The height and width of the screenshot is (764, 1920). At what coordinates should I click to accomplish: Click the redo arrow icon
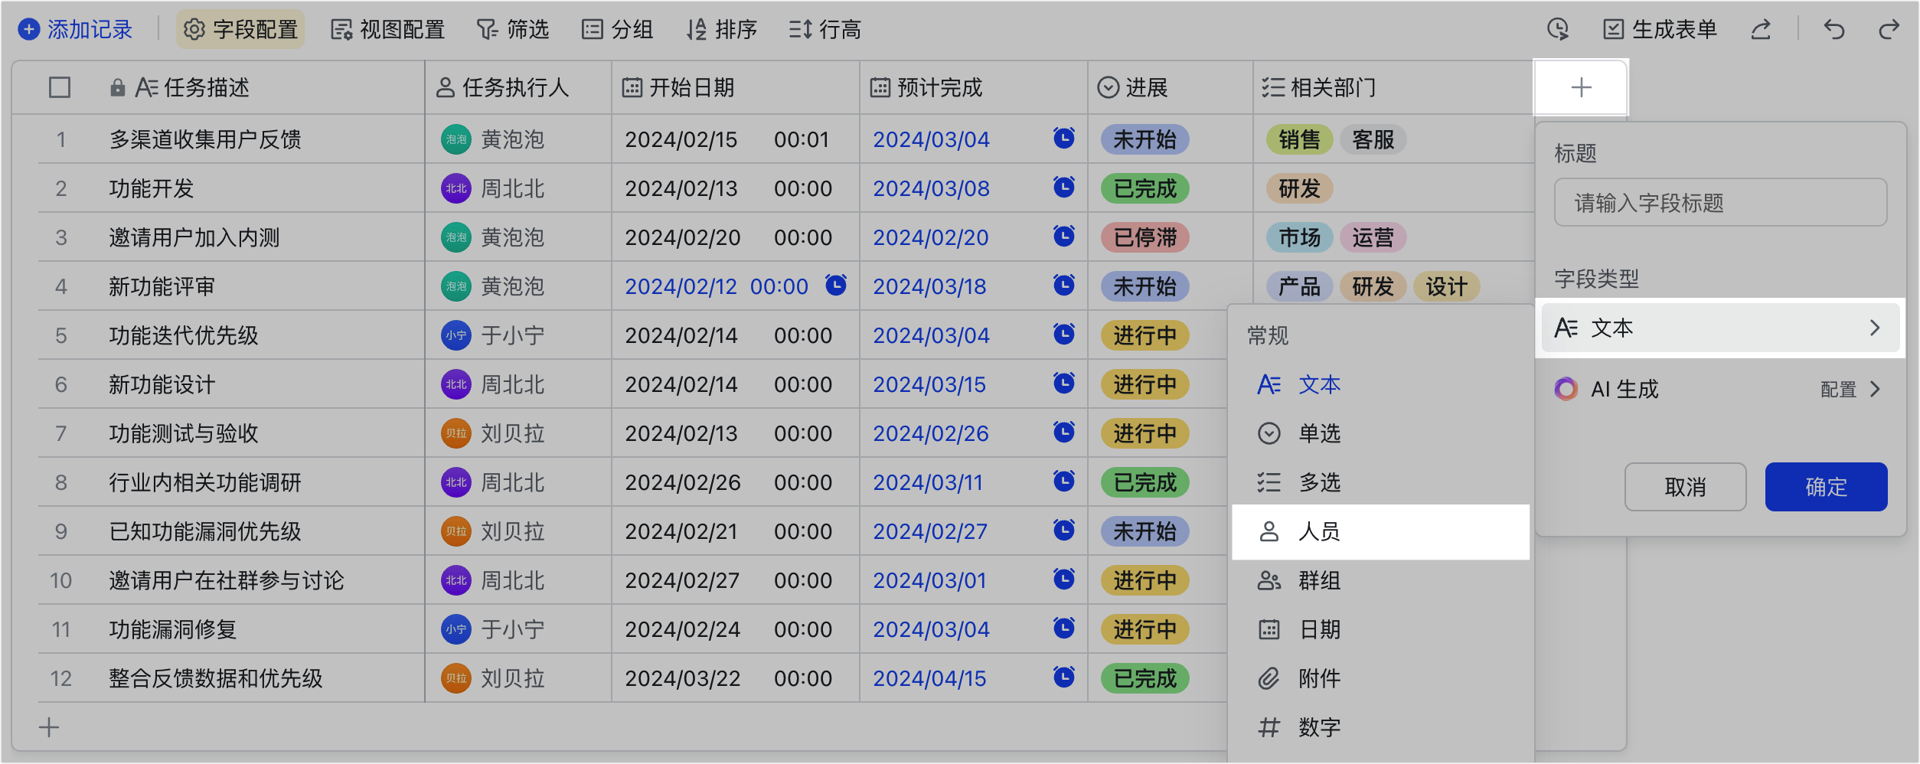(x=1889, y=30)
